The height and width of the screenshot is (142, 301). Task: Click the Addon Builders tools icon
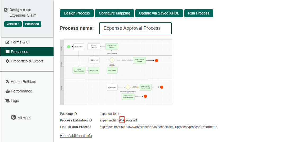click(7, 82)
